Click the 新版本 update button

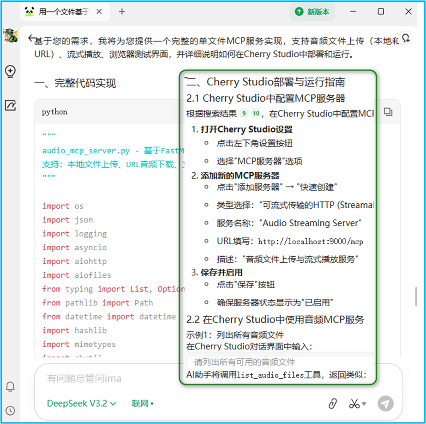312,12
